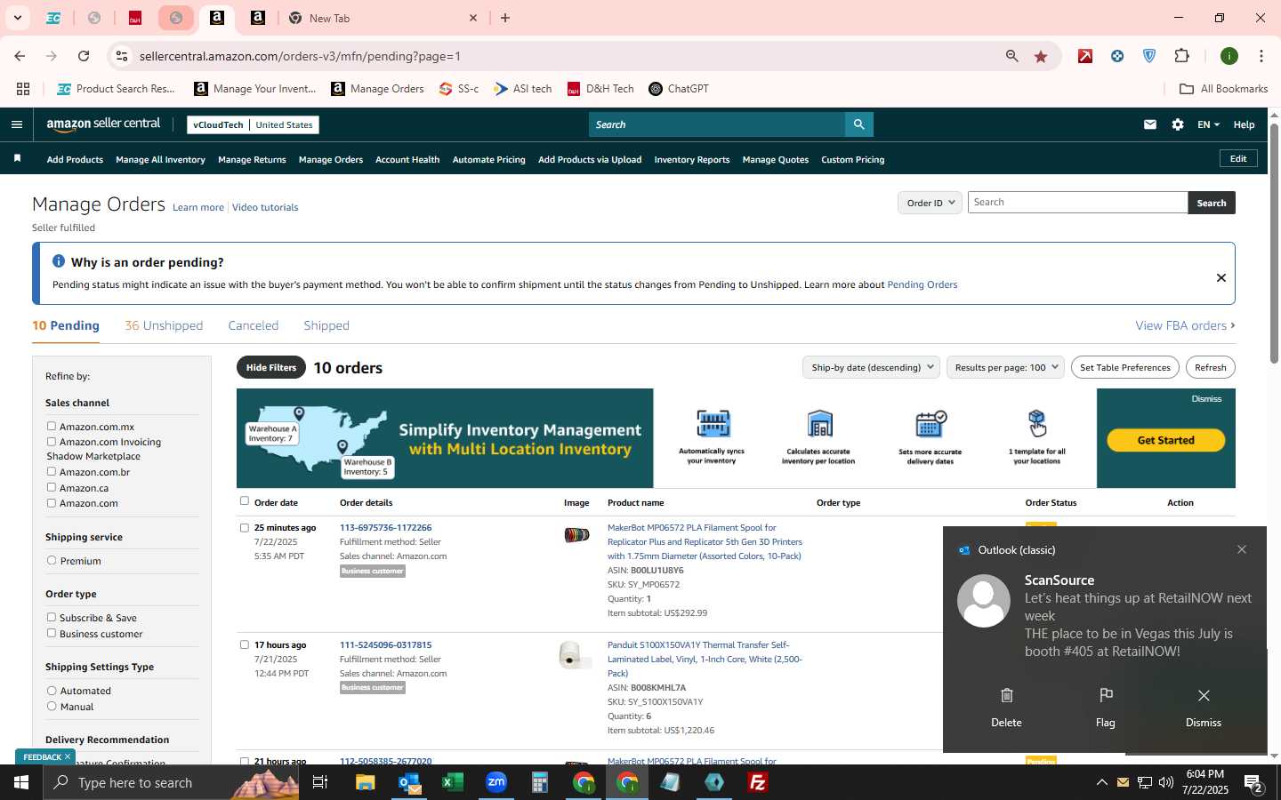Switch to the Shipped tab
This screenshot has width=1281, height=800.
(x=326, y=325)
